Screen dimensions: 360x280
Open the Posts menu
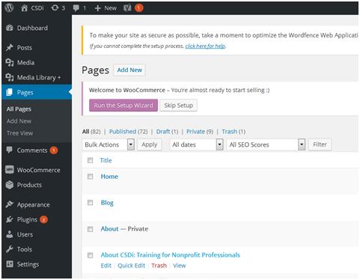37,47
